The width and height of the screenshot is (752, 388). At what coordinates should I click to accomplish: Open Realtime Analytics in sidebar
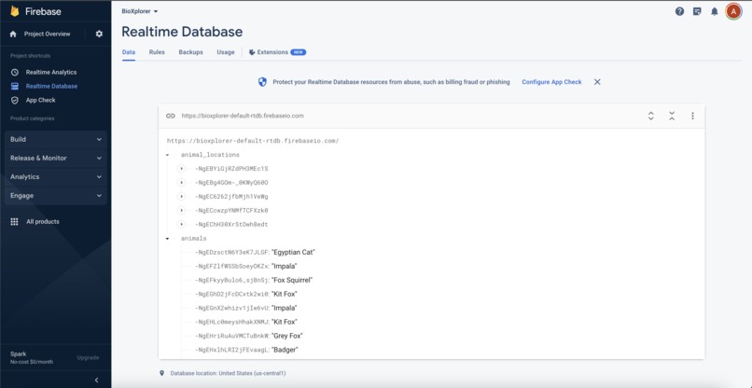[x=51, y=73]
